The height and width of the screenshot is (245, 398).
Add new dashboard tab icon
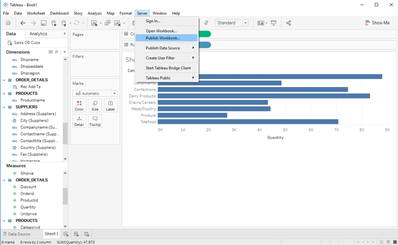click(76, 234)
